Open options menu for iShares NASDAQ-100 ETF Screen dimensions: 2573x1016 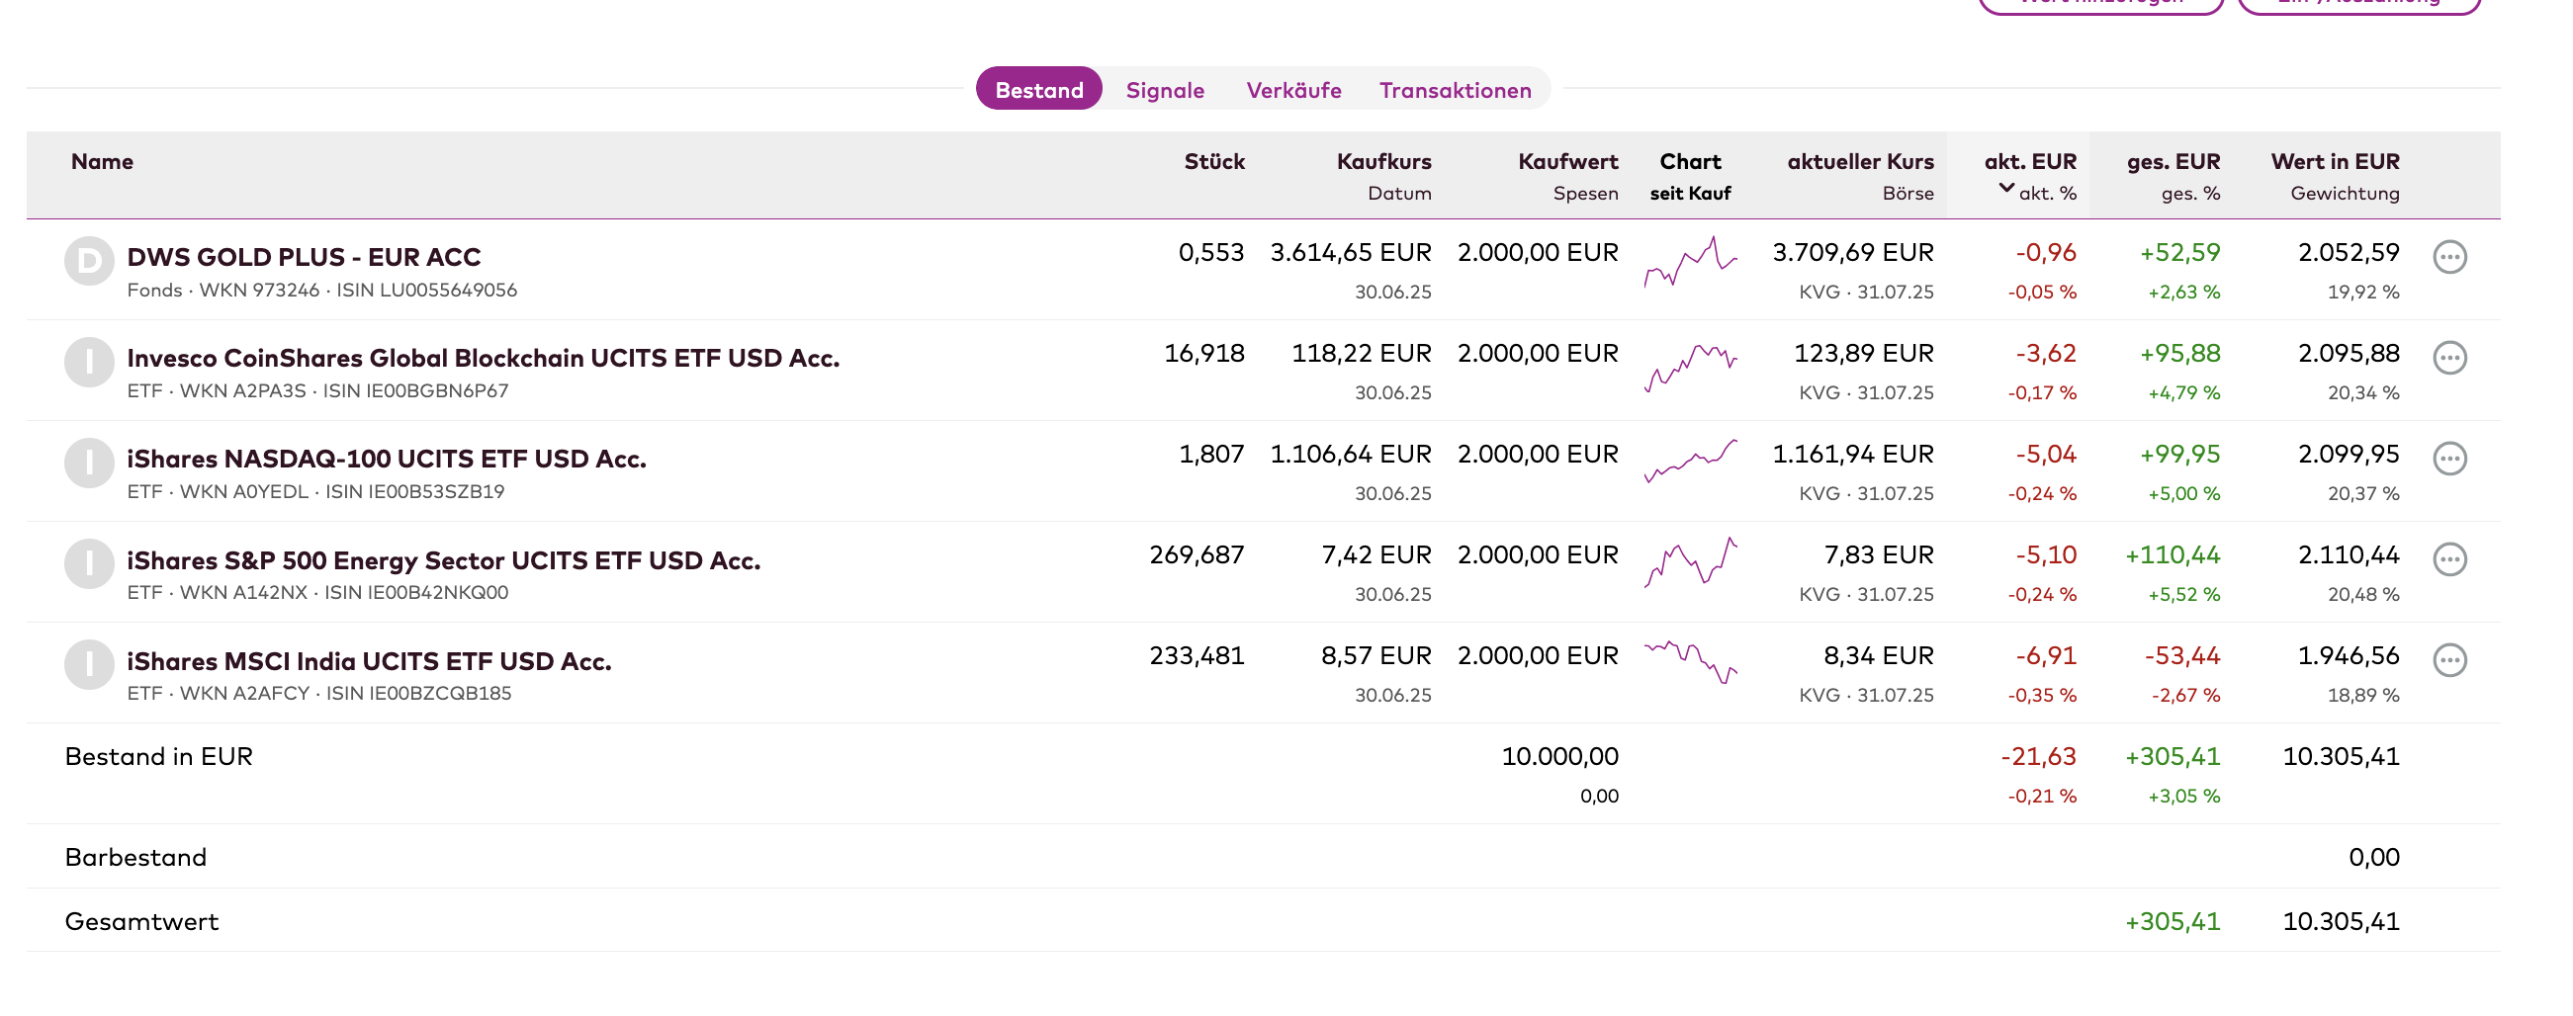(2449, 460)
